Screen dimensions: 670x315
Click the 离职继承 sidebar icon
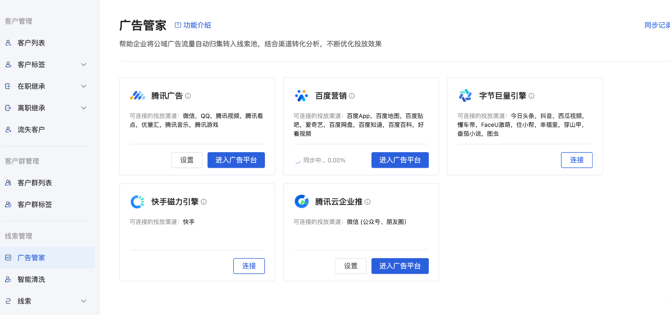coord(8,108)
